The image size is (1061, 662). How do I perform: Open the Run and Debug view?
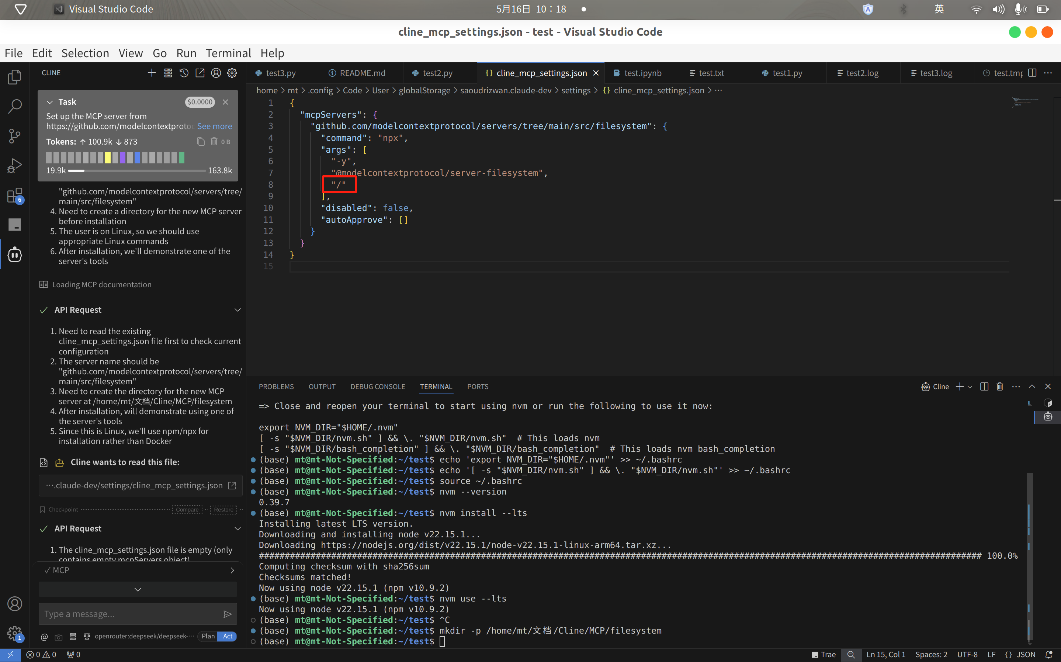[x=14, y=166]
